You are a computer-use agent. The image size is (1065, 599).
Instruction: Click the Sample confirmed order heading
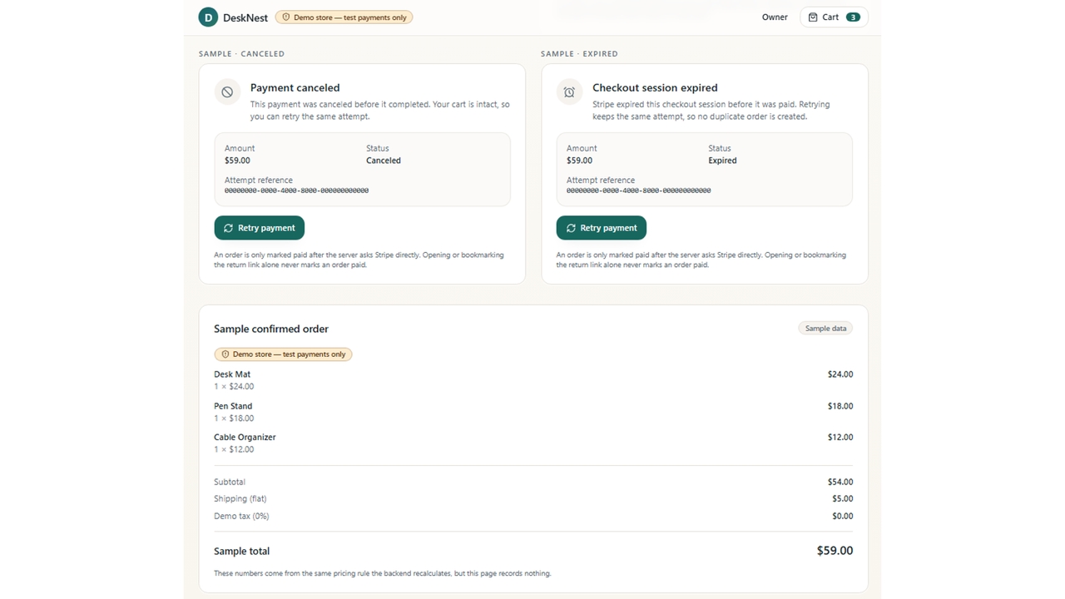click(x=271, y=329)
